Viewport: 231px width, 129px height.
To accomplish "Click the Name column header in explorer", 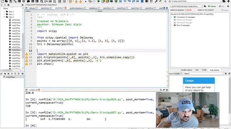I will pyautogui.click(x=6, y=9).
